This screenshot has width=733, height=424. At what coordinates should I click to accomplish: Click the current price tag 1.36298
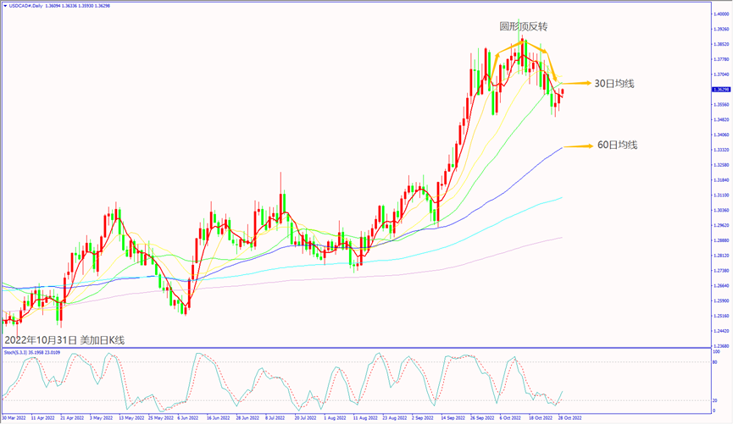[722, 89]
